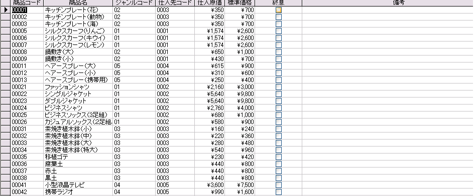
Task: Select the 商品名 column header
Action: (78, 3)
